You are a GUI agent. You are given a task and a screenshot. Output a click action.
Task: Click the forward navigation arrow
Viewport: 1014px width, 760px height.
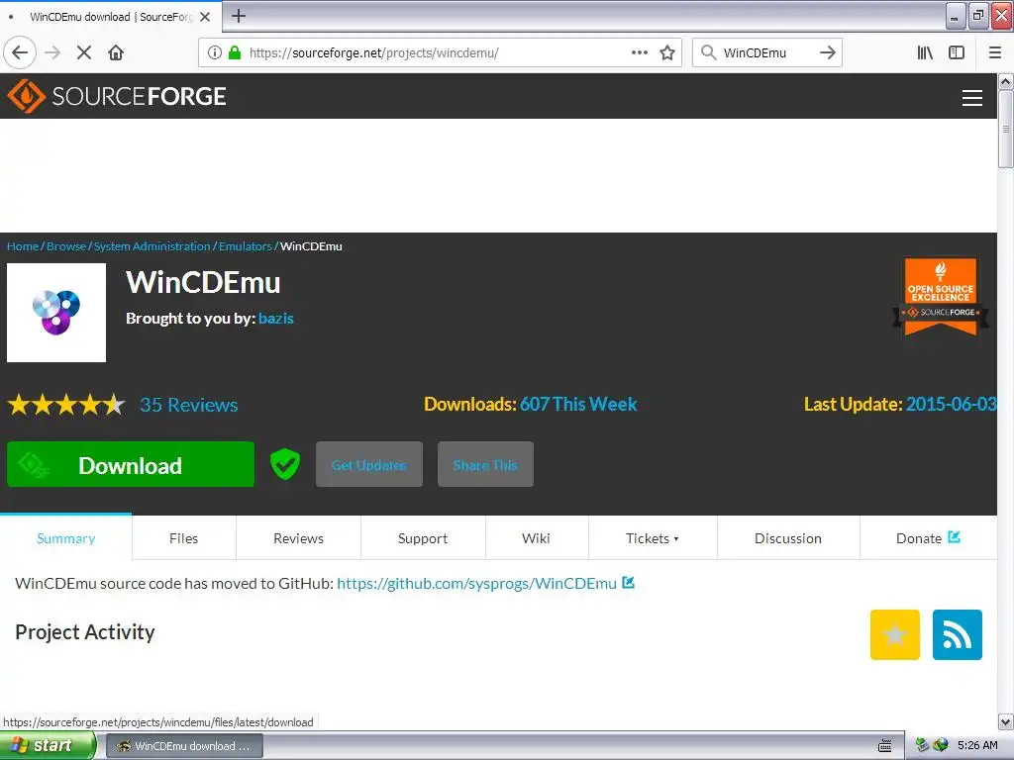pos(52,52)
